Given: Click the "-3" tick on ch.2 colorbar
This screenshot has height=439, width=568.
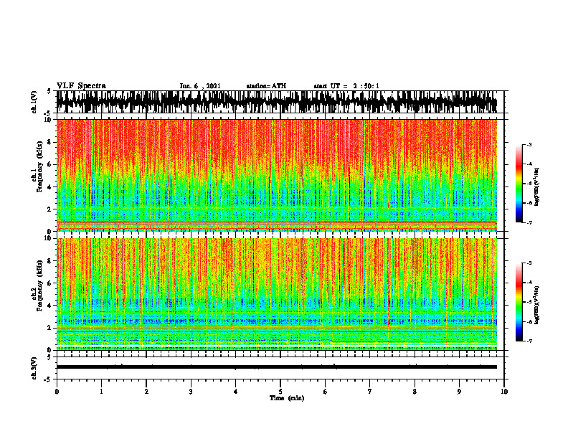Looking at the screenshot, I should 529,263.
